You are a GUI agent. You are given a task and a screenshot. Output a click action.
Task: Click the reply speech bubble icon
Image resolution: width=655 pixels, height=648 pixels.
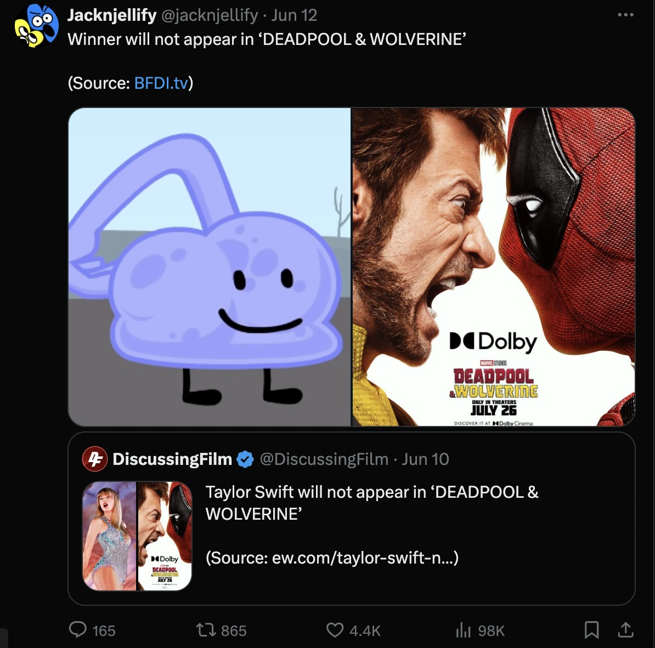77,630
